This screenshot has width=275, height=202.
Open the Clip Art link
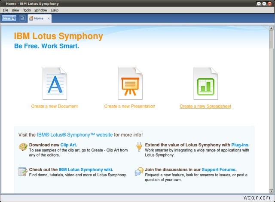[68, 145]
